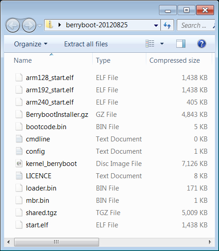219x251 pixels.
Task: Select the shared.tgz file icon
Action: click(x=19, y=213)
